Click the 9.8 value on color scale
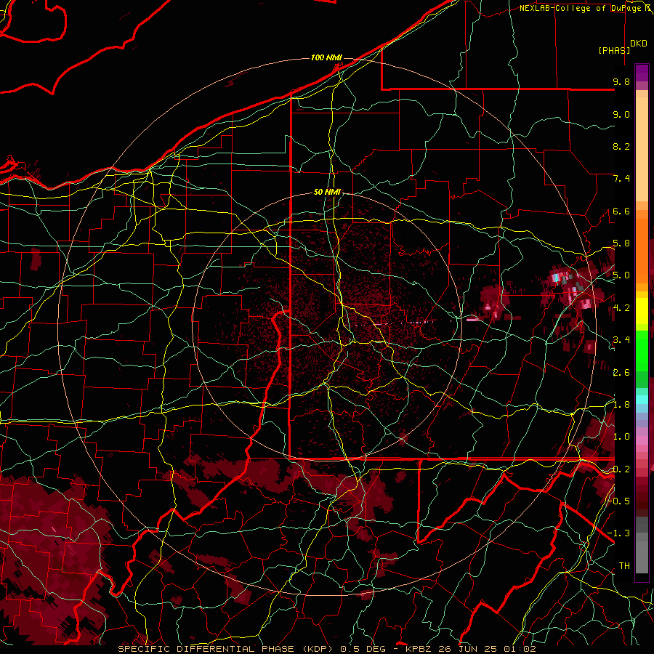The height and width of the screenshot is (654, 654). point(621,81)
